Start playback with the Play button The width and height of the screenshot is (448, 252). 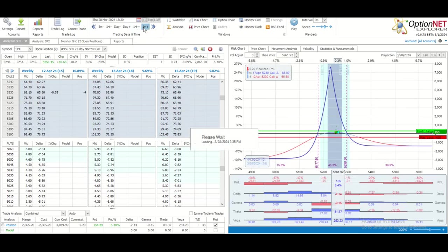pos(294,24)
